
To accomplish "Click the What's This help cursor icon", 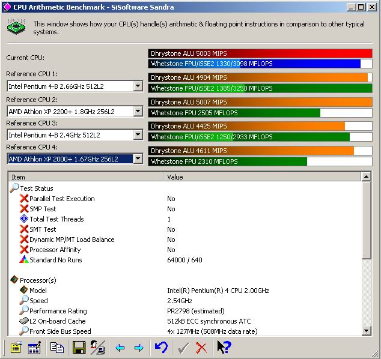I will [224, 348].
